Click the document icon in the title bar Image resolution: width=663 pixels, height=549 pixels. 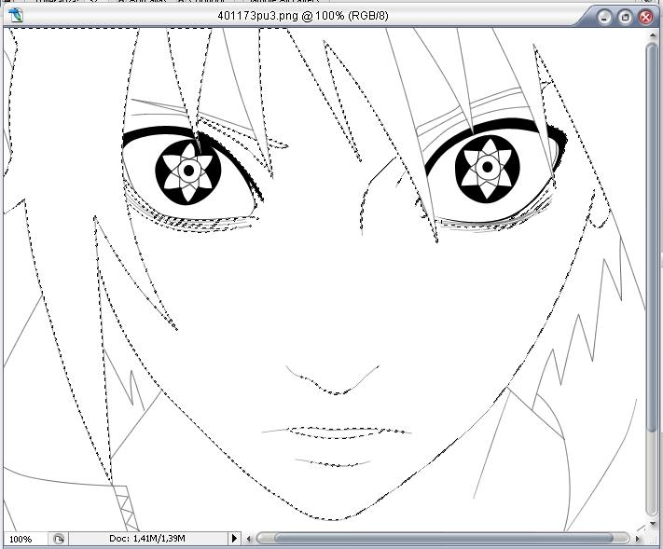(x=15, y=16)
